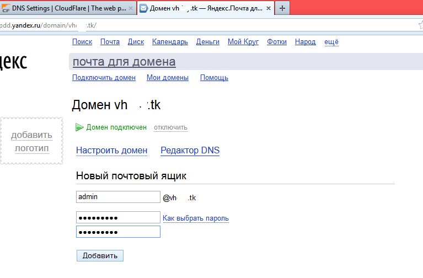This screenshot has width=423, height=278.
Task: Open Календарь service link
Action: pos(170,42)
